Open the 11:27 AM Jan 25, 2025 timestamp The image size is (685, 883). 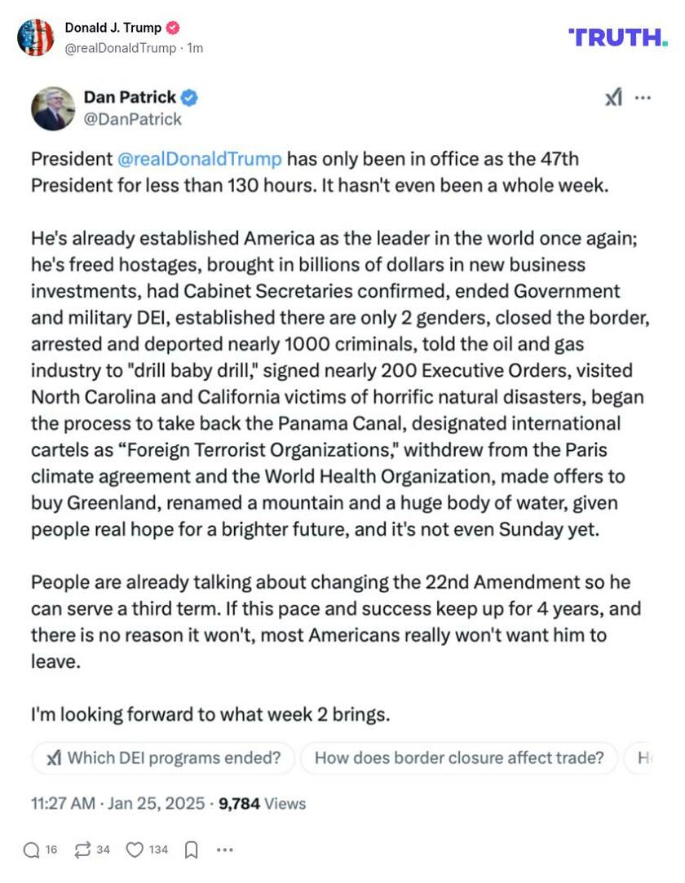click(117, 803)
